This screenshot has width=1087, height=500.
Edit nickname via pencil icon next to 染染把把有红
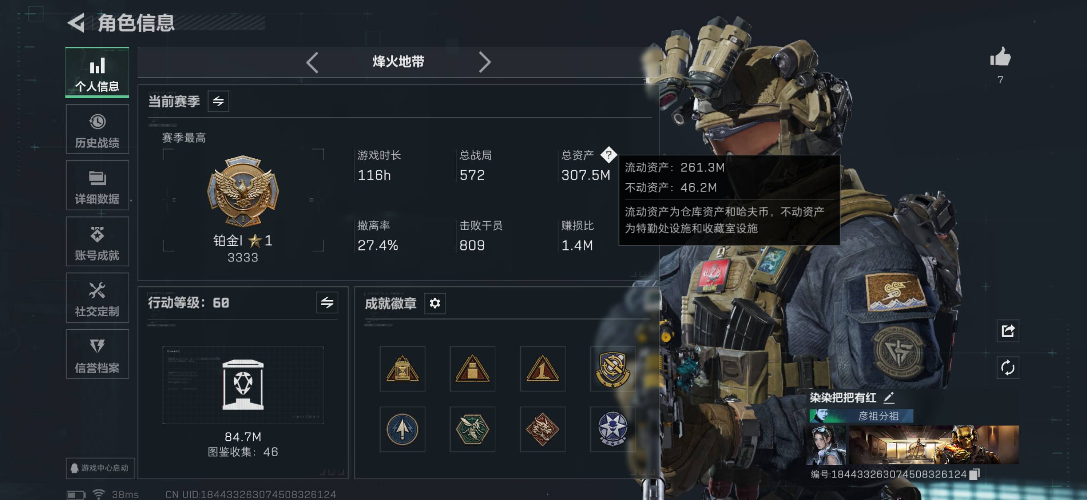[x=889, y=398]
